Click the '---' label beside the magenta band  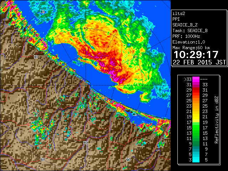(x=204, y=79)
